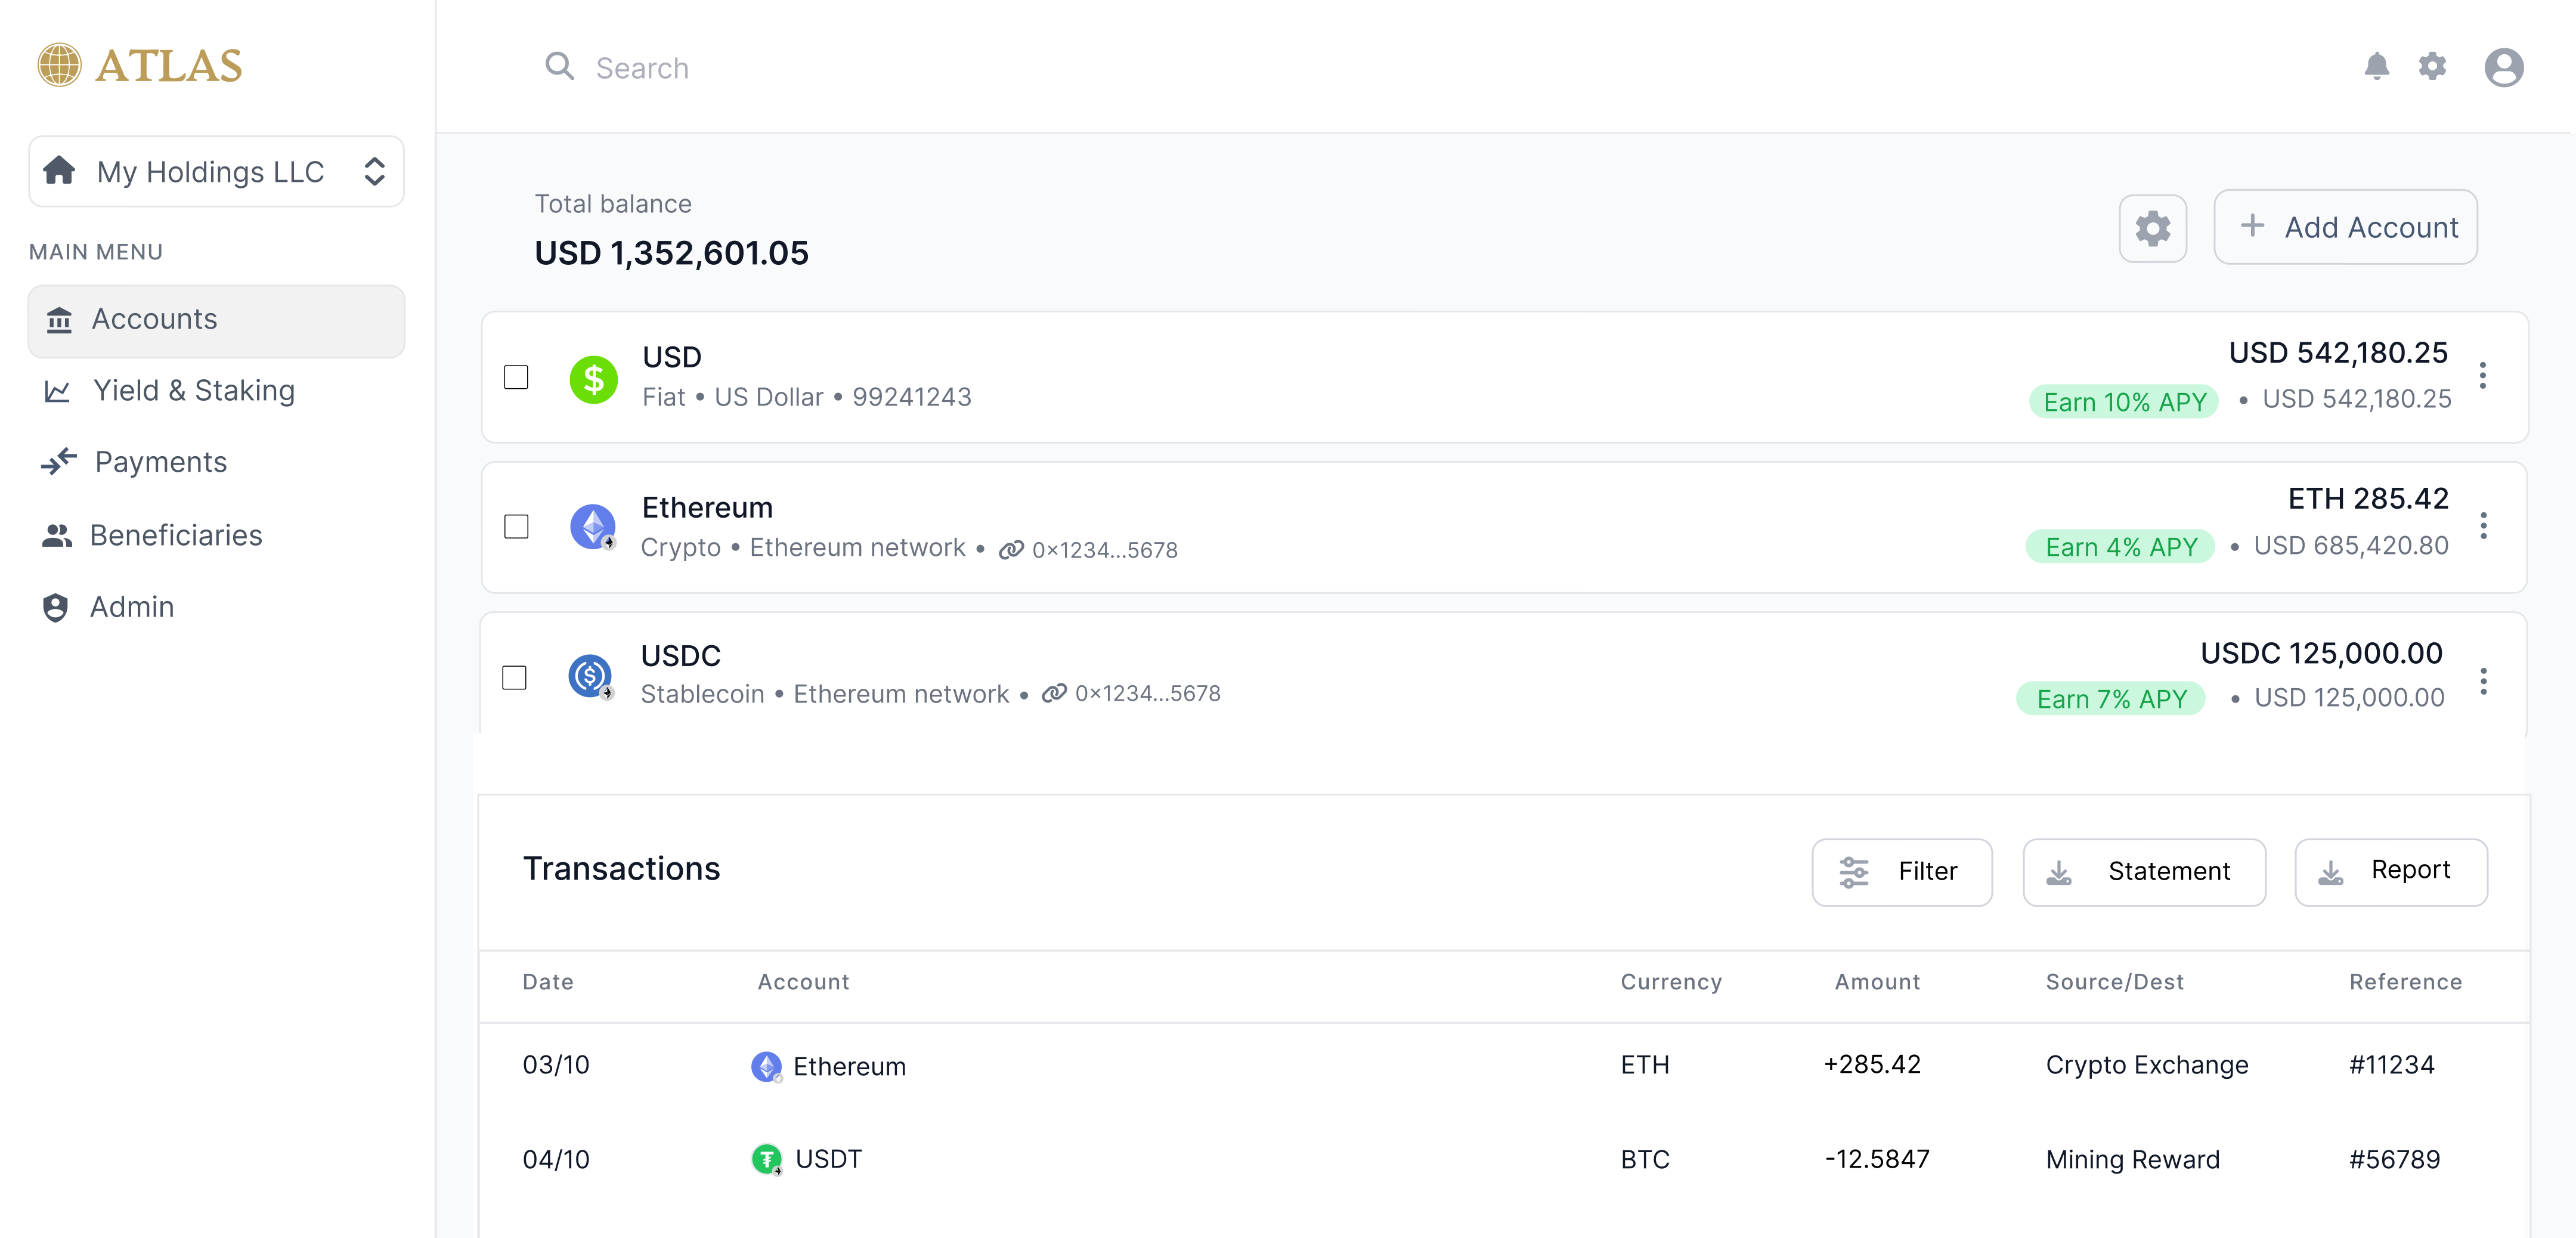Click the Admin shield icon
The width and height of the screenshot is (2576, 1238).
56,607
